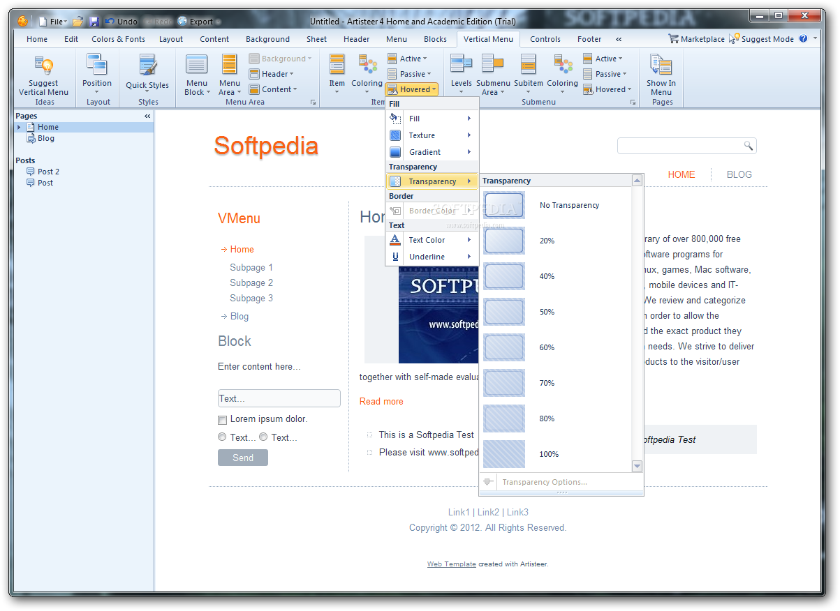The width and height of the screenshot is (840, 611).
Task: Toggle Suggest Mode
Action: point(761,39)
